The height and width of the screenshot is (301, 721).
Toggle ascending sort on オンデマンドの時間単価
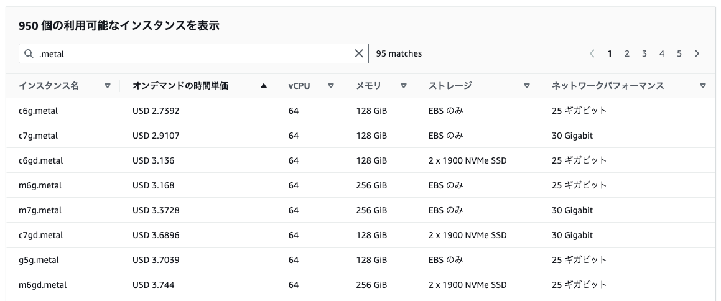click(x=264, y=86)
